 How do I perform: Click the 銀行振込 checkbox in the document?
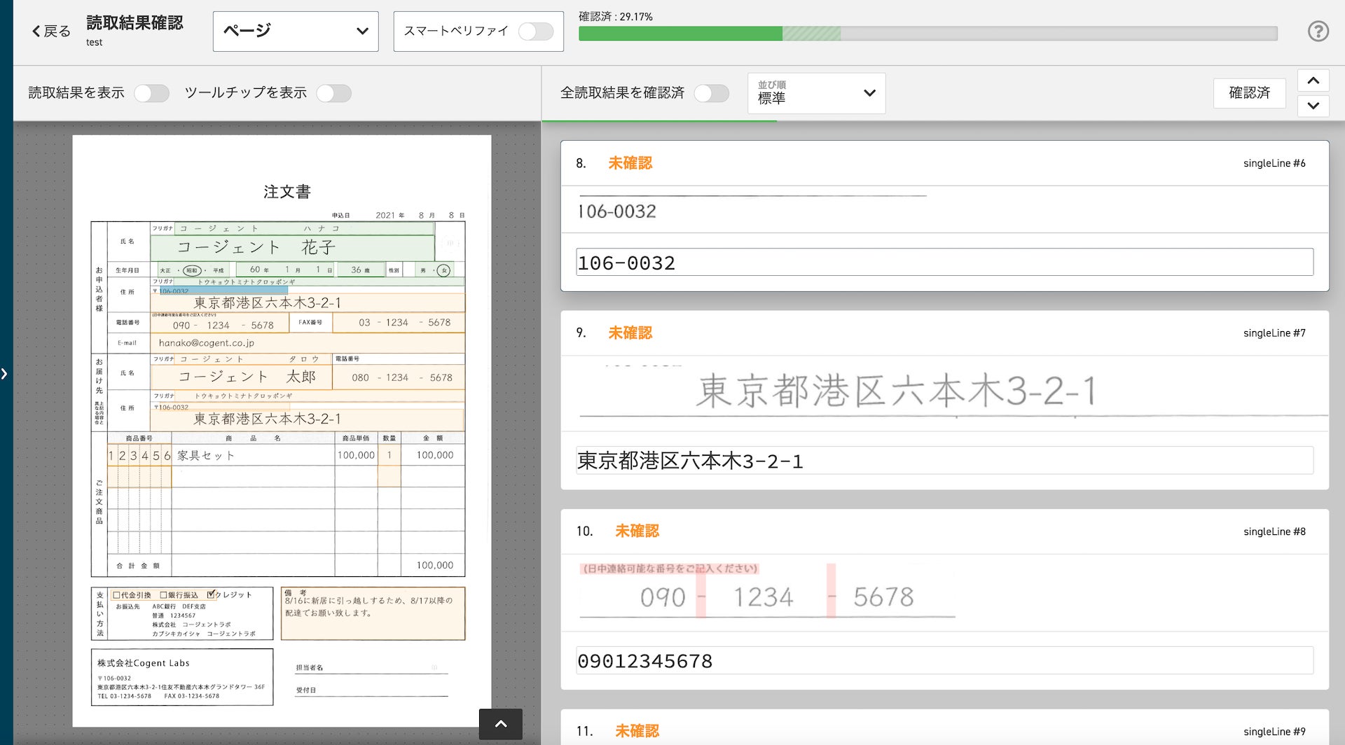[163, 595]
